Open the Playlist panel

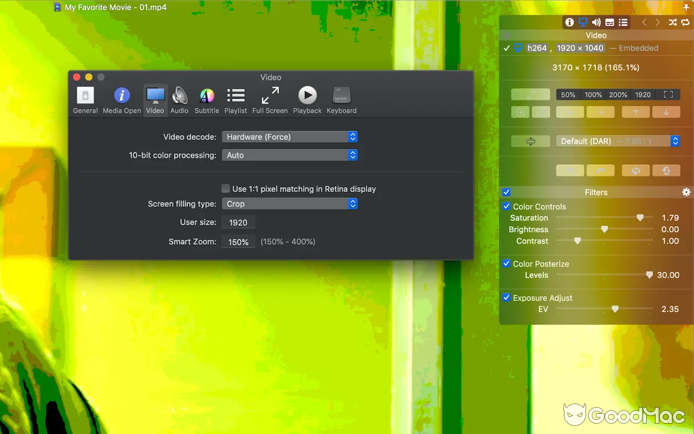(623, 22)
